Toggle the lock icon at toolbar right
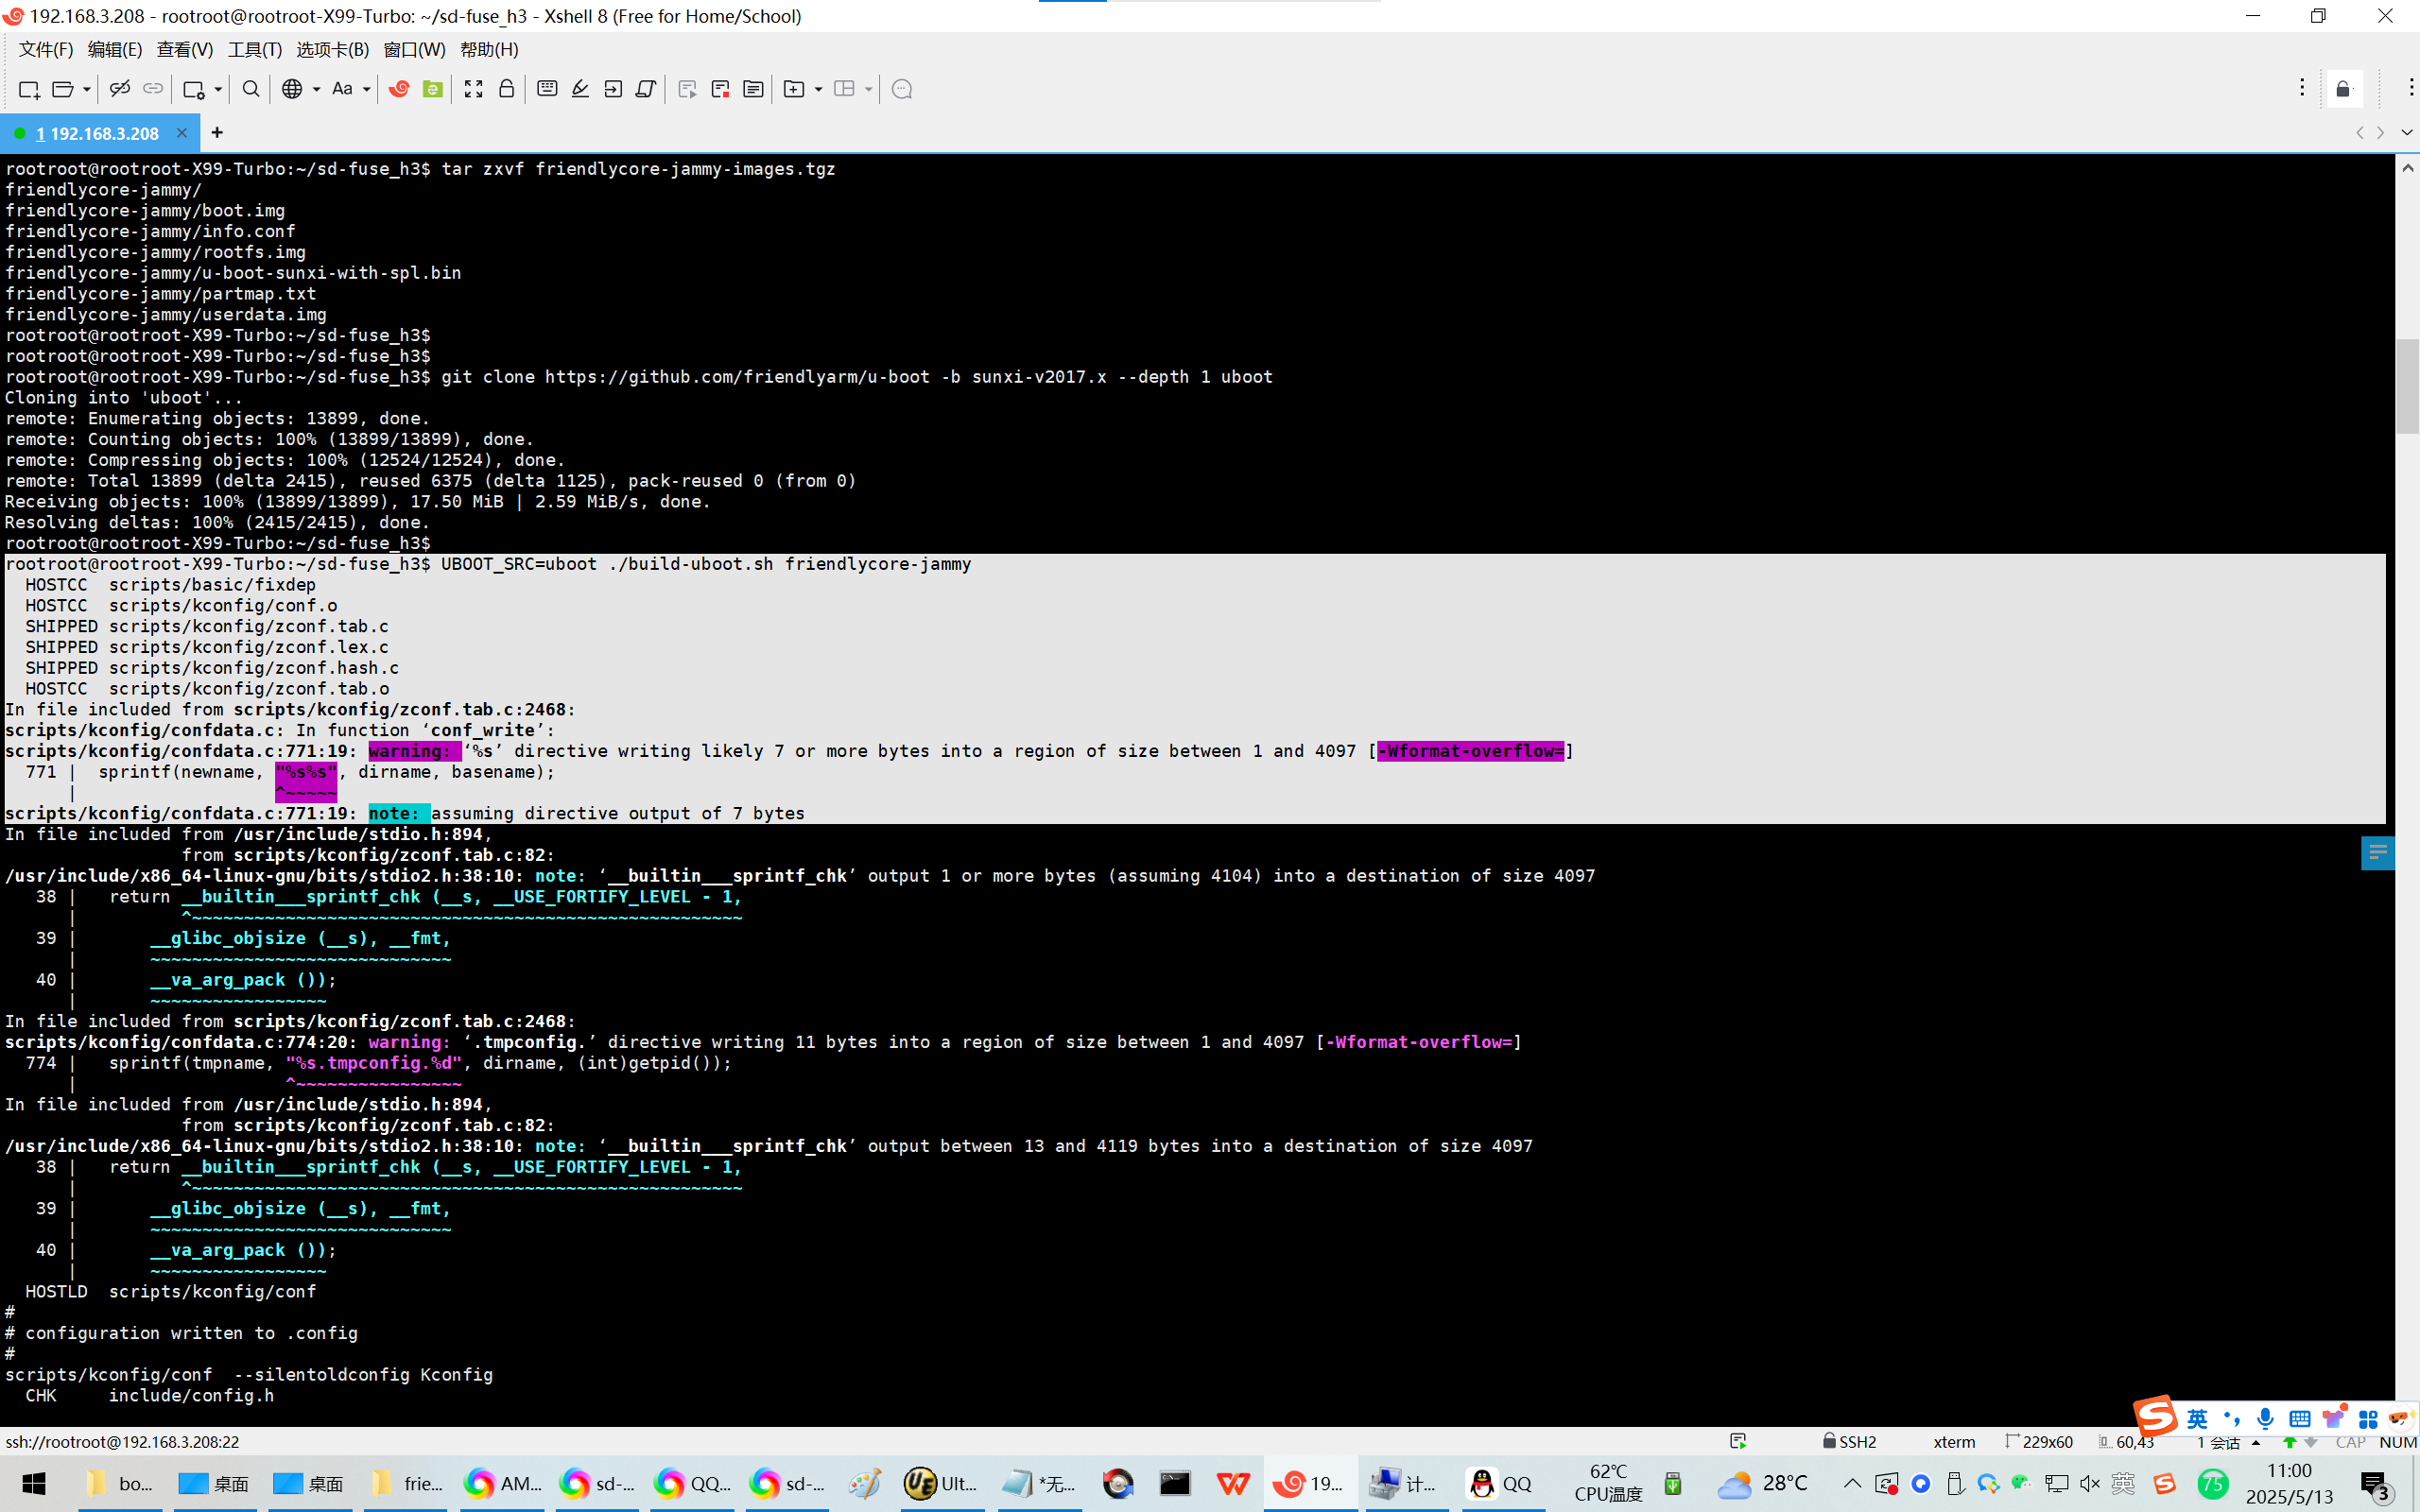 coord(2343,89)
